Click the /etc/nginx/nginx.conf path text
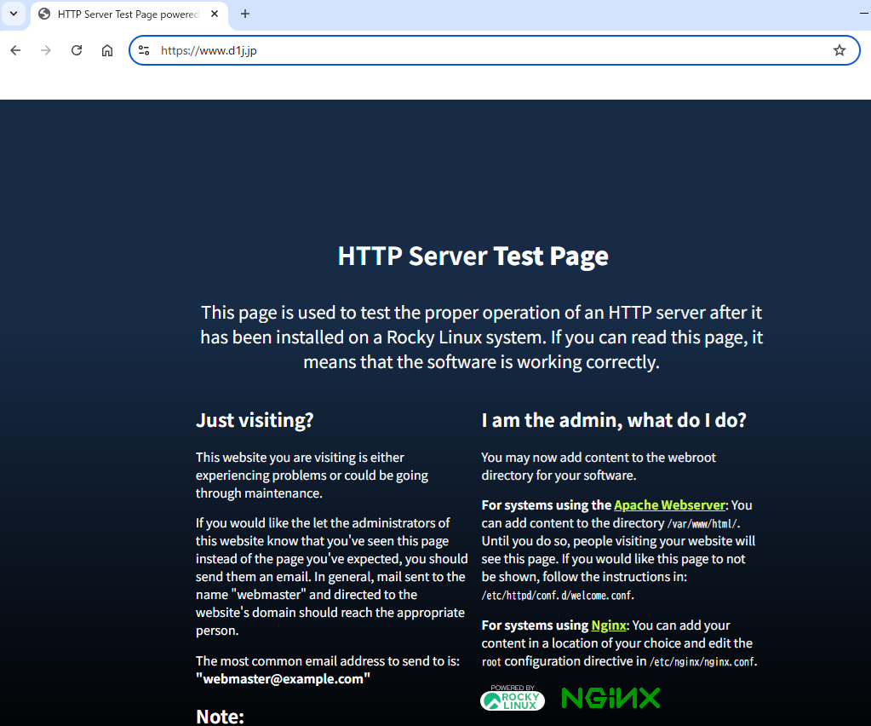Viewport: 871px width, 726px height. click(702, 662)
